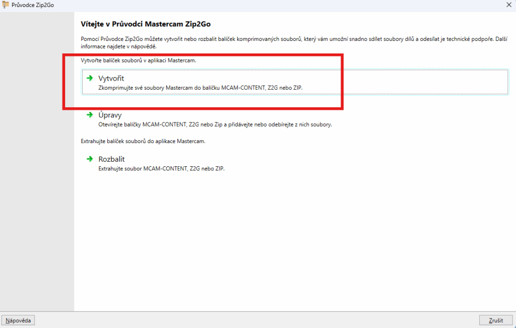Click the section label Extrahujte balíček souborů
516x328 pixels.
(x=143, y=142)
